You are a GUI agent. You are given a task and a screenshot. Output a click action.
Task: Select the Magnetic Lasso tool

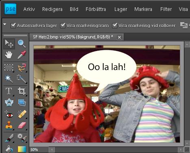click(22, 67)
